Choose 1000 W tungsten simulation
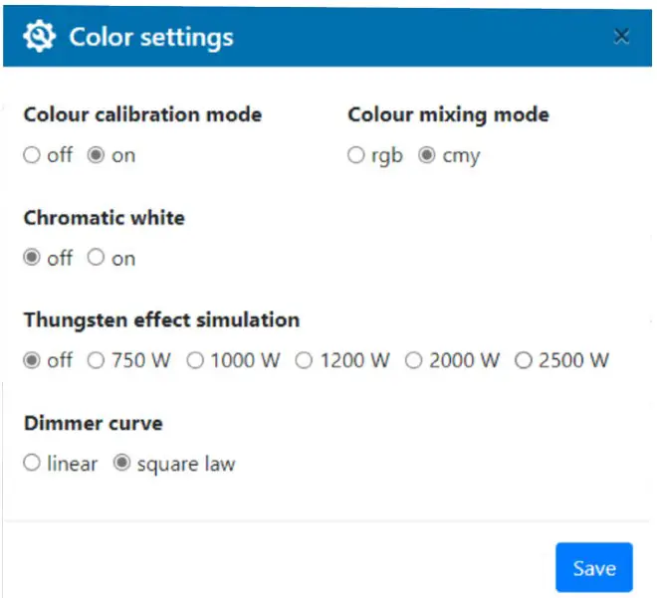Viewport: 657px width, 598px height. pos(195,360)
